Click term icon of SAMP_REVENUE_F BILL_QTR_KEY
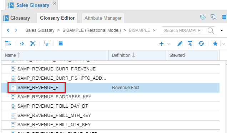 [x=14, y=125]
